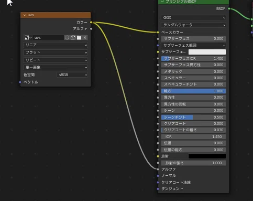253x201 pixels.
Task: Click the スペキュラーチント value field
Action: point(193,84)
